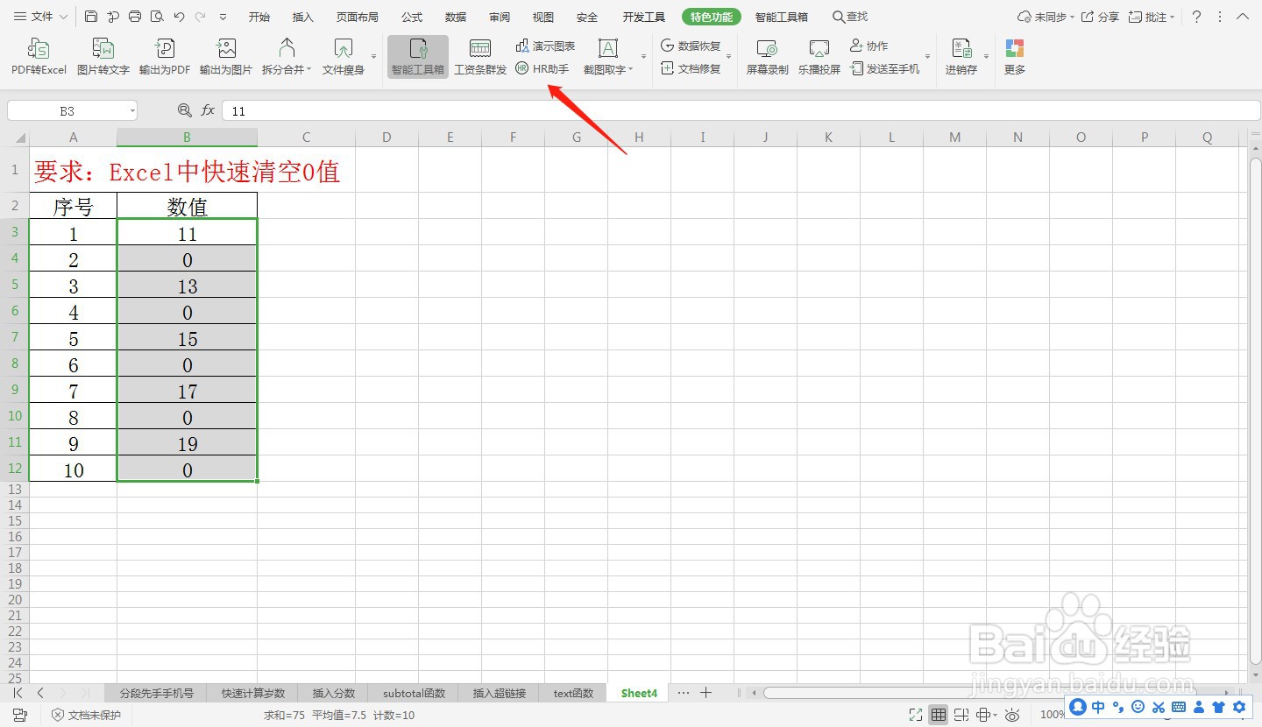This screenshot has height=727, width=1262.
Task: Expand more options beside 进销存
Action: tap(986, 57)
